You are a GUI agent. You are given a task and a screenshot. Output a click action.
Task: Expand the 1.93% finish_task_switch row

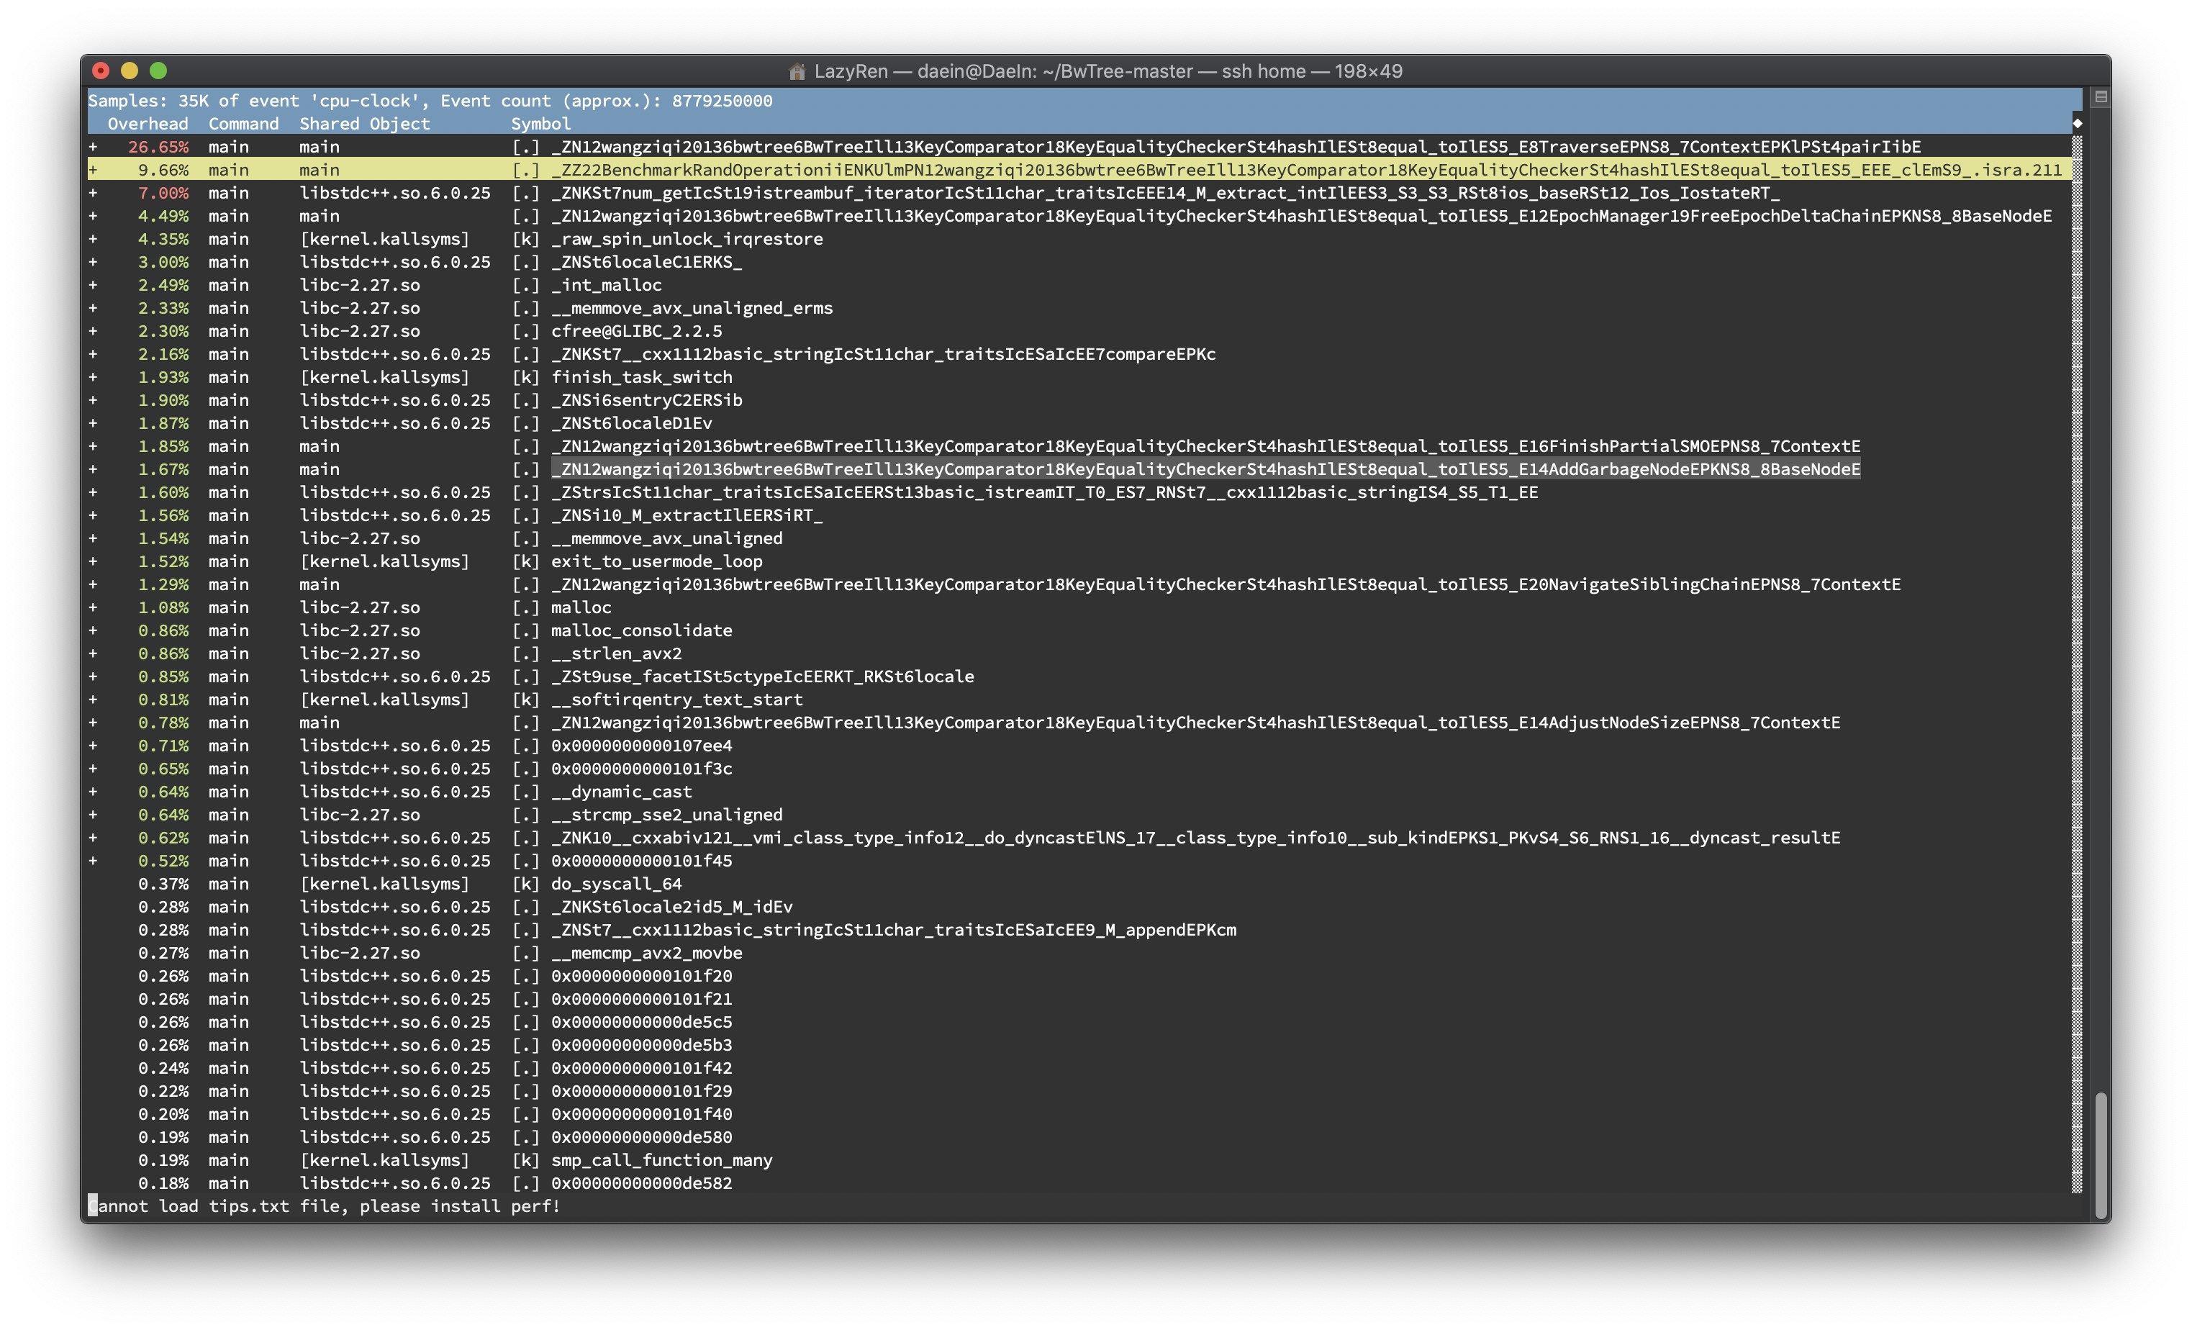tap(93, 377)
